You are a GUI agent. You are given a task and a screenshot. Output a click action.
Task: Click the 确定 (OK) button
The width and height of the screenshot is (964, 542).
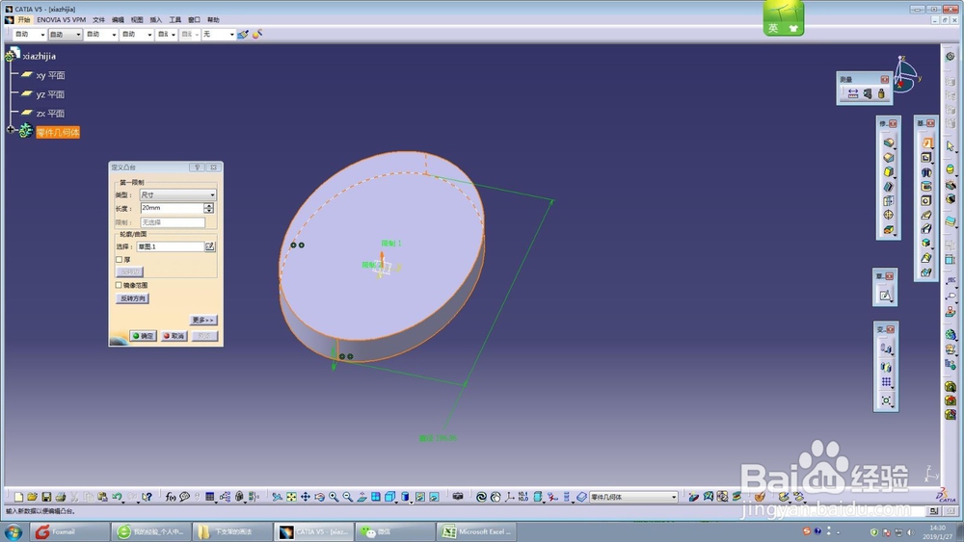point(143,336)
